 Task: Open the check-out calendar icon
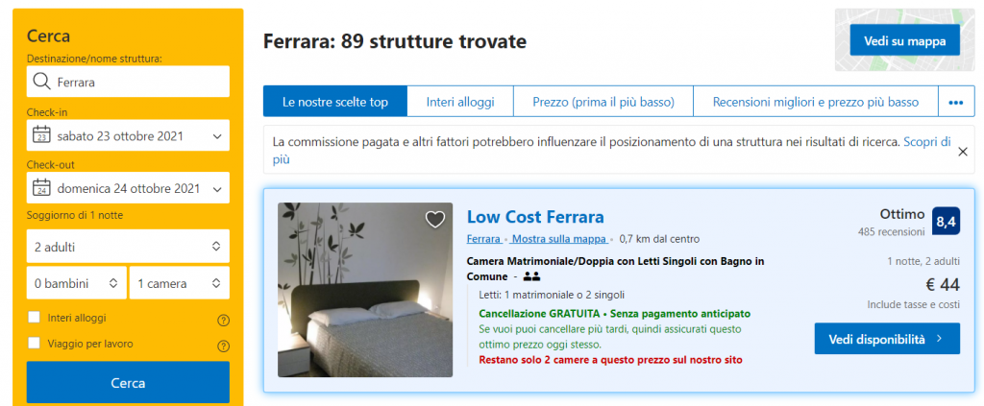click(x=41, y=187)
